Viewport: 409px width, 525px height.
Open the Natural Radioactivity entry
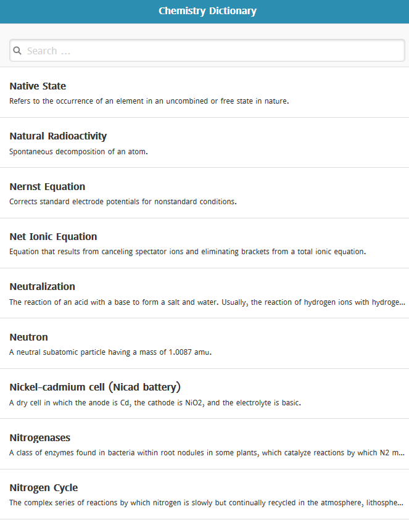tap(58, 136)
